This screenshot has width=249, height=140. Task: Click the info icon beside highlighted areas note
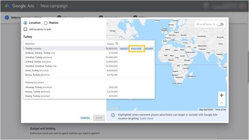113,115
